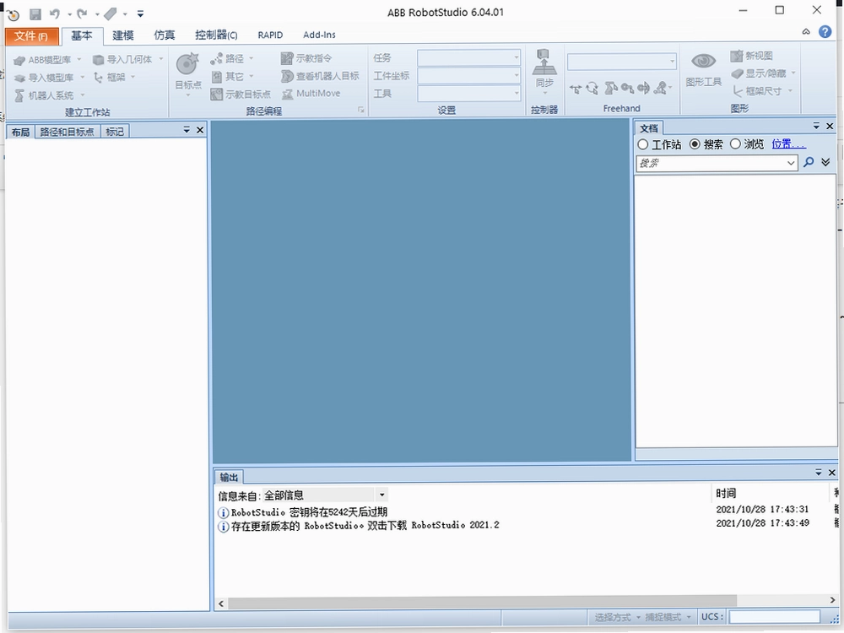Screen dimensions: 844x633
Task: Click the 框架尺寸 frame size icon
Action: 738,91
